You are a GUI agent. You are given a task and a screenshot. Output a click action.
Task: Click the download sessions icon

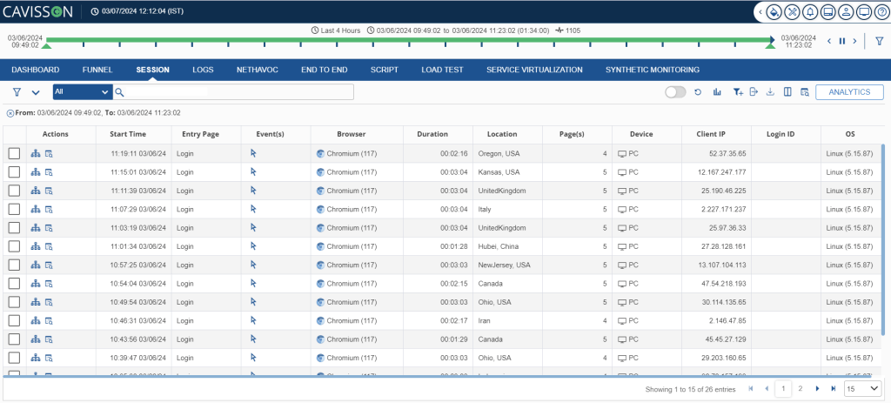pos(770,92)
